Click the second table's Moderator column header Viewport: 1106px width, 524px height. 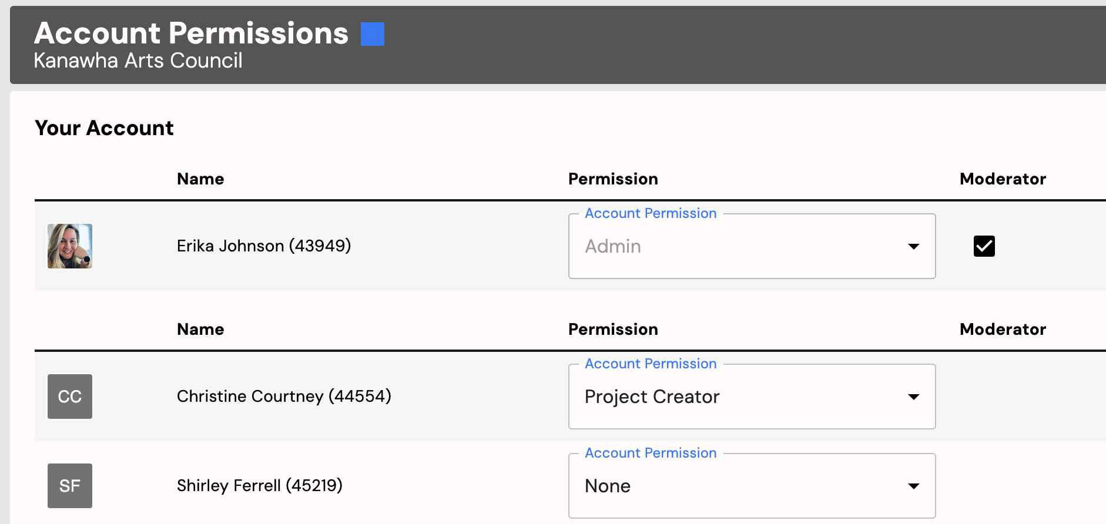pos(1003,329)
